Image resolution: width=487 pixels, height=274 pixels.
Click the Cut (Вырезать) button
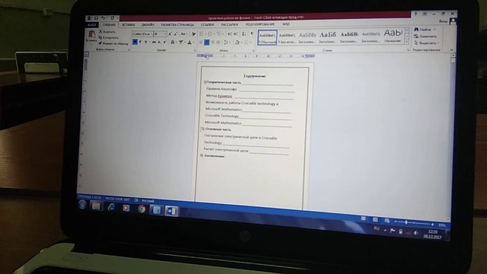pos(107,32)
